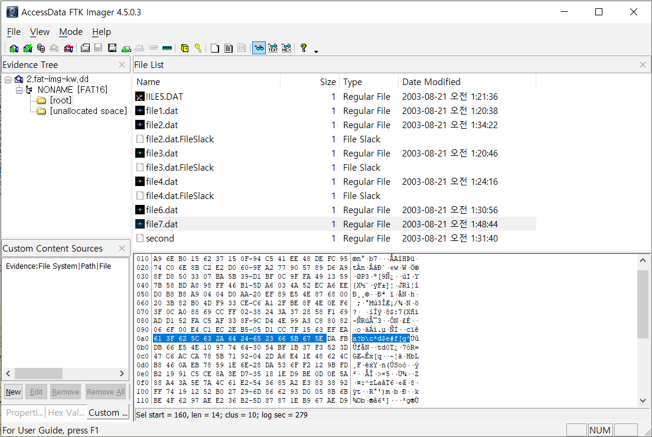This screenshot has width=652, height=437.
Task: Close the Evidence Tree panel
Action: click(x=122, y=65)
